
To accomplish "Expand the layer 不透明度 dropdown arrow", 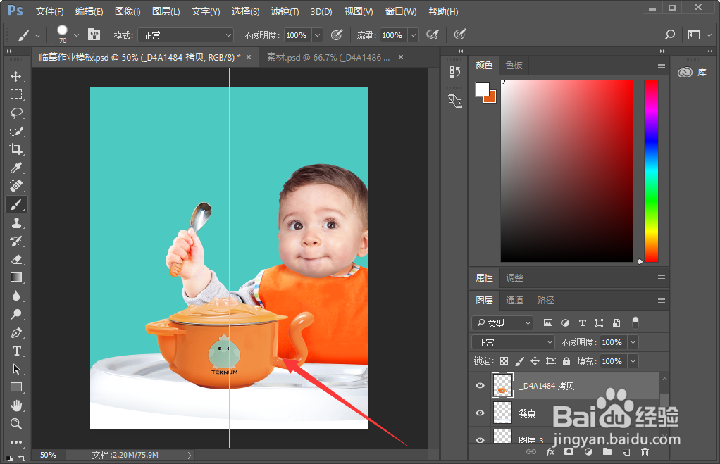I will (633, 342).
